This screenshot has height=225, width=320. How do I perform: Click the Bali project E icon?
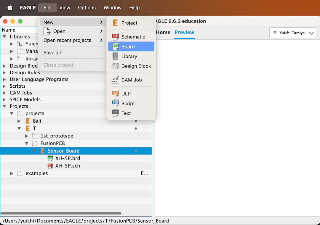(x=28, y=121)
